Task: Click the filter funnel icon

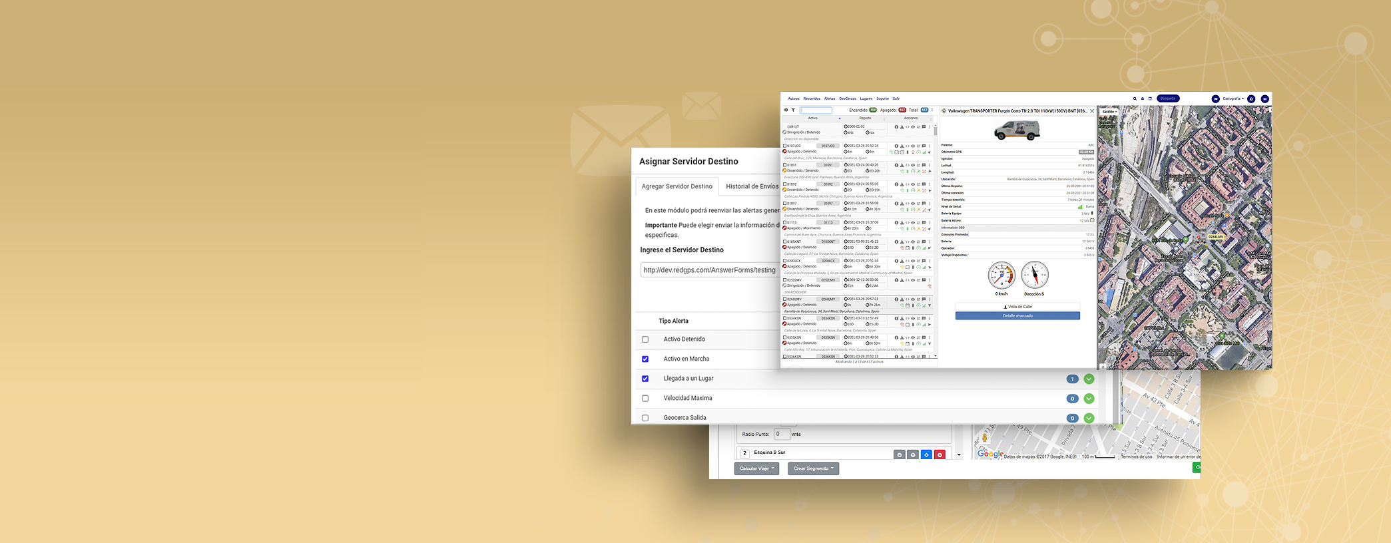Action: tap(793, 110)
